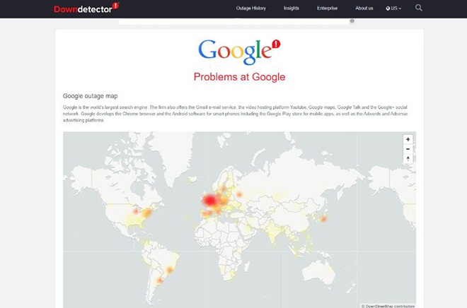Open the search magnifier icon
This screenshot has width=467, height=308.
418,8
